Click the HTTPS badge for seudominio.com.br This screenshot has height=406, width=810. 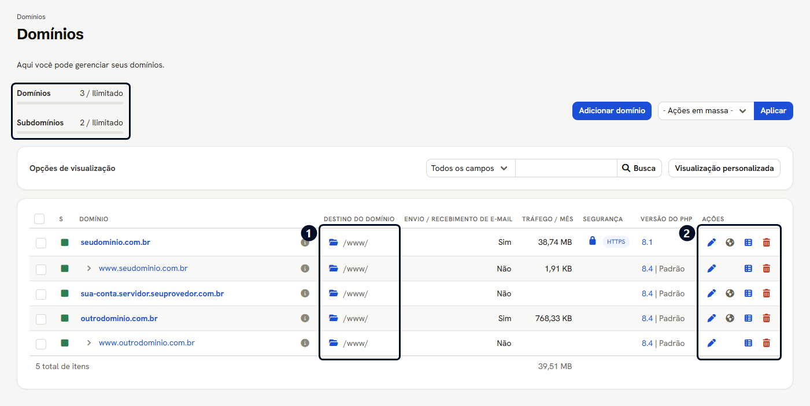[616, 242]
